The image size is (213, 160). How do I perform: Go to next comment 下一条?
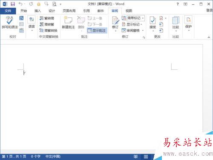coord(95,24)
